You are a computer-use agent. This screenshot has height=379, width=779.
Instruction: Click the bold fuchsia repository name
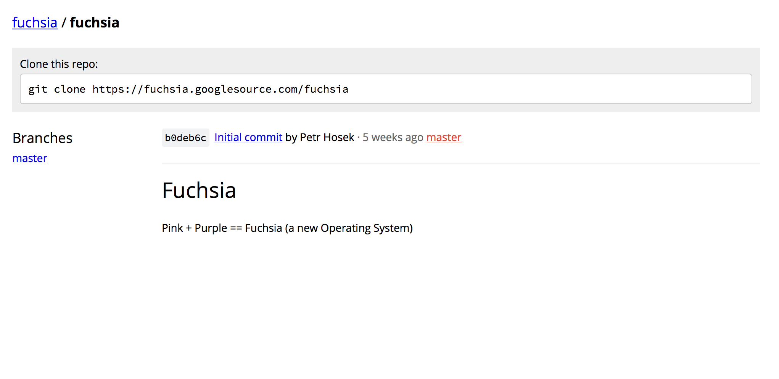pos(94,23)
